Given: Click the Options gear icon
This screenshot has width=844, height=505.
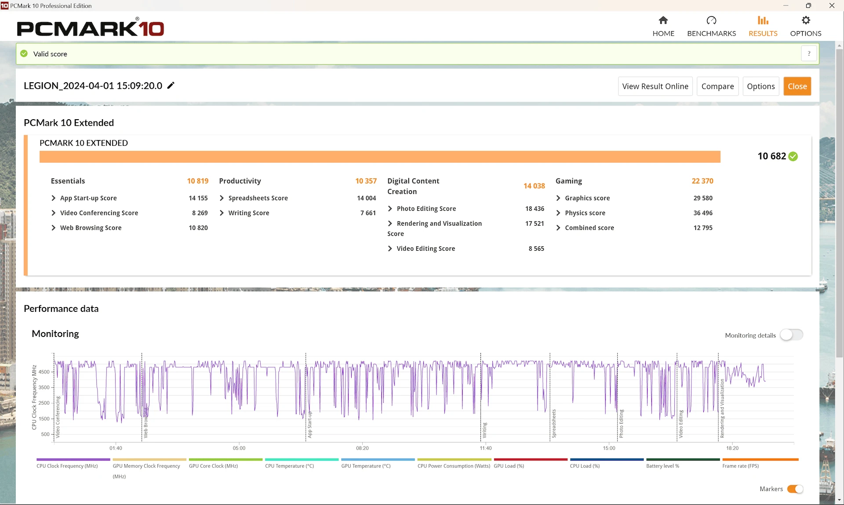Looking at the screenshot, I should coord(805,20).
